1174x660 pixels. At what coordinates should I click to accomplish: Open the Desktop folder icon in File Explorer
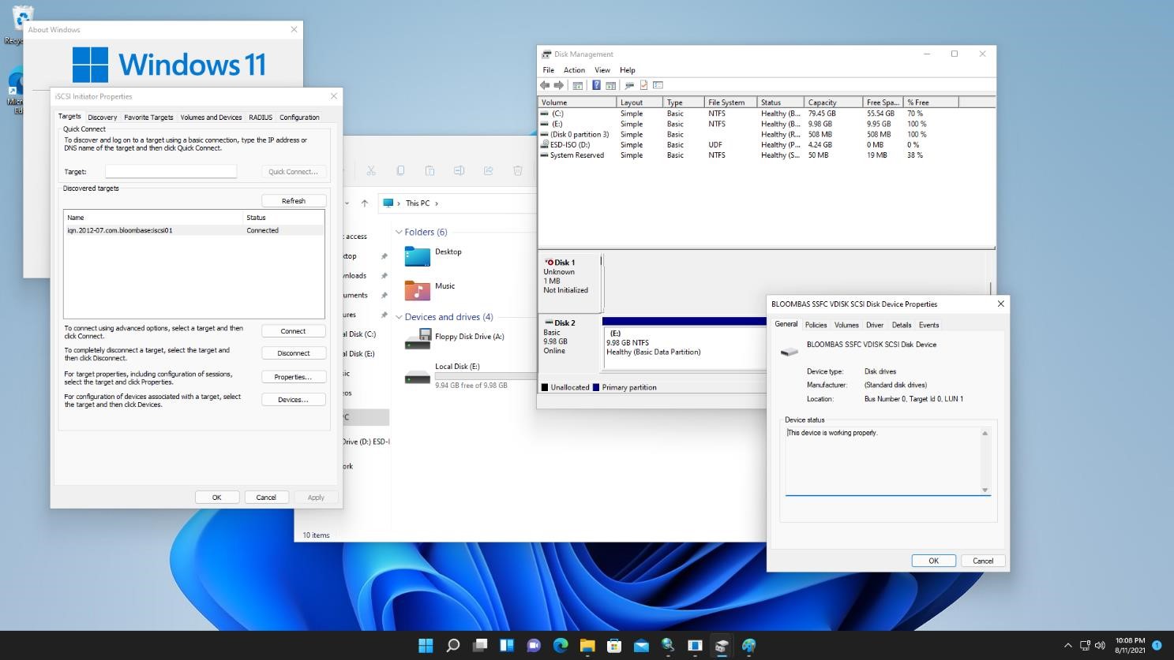tap(418, 256)
